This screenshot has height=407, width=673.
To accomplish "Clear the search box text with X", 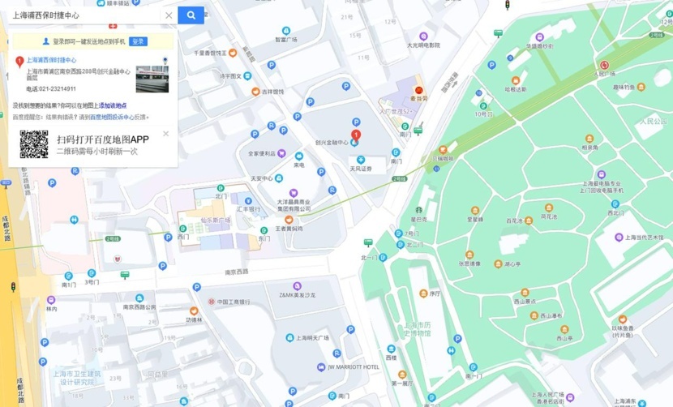I will pos(169,15).
